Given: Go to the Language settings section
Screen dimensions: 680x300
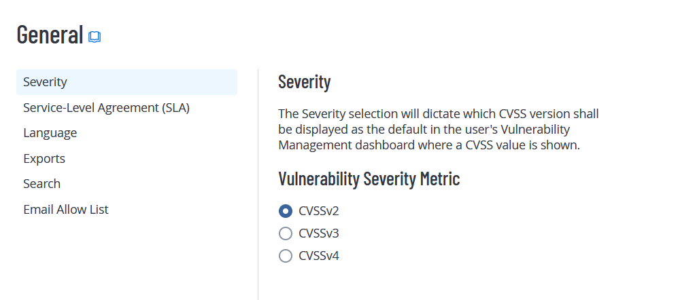Looking at the screenshot, I should click(x=50, y=133).
